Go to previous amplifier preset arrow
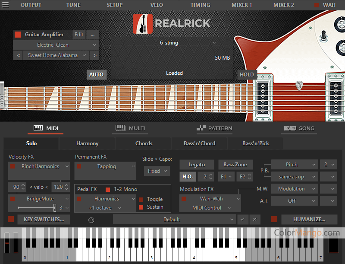The image size is (345, 264). [x=18, y=55]
